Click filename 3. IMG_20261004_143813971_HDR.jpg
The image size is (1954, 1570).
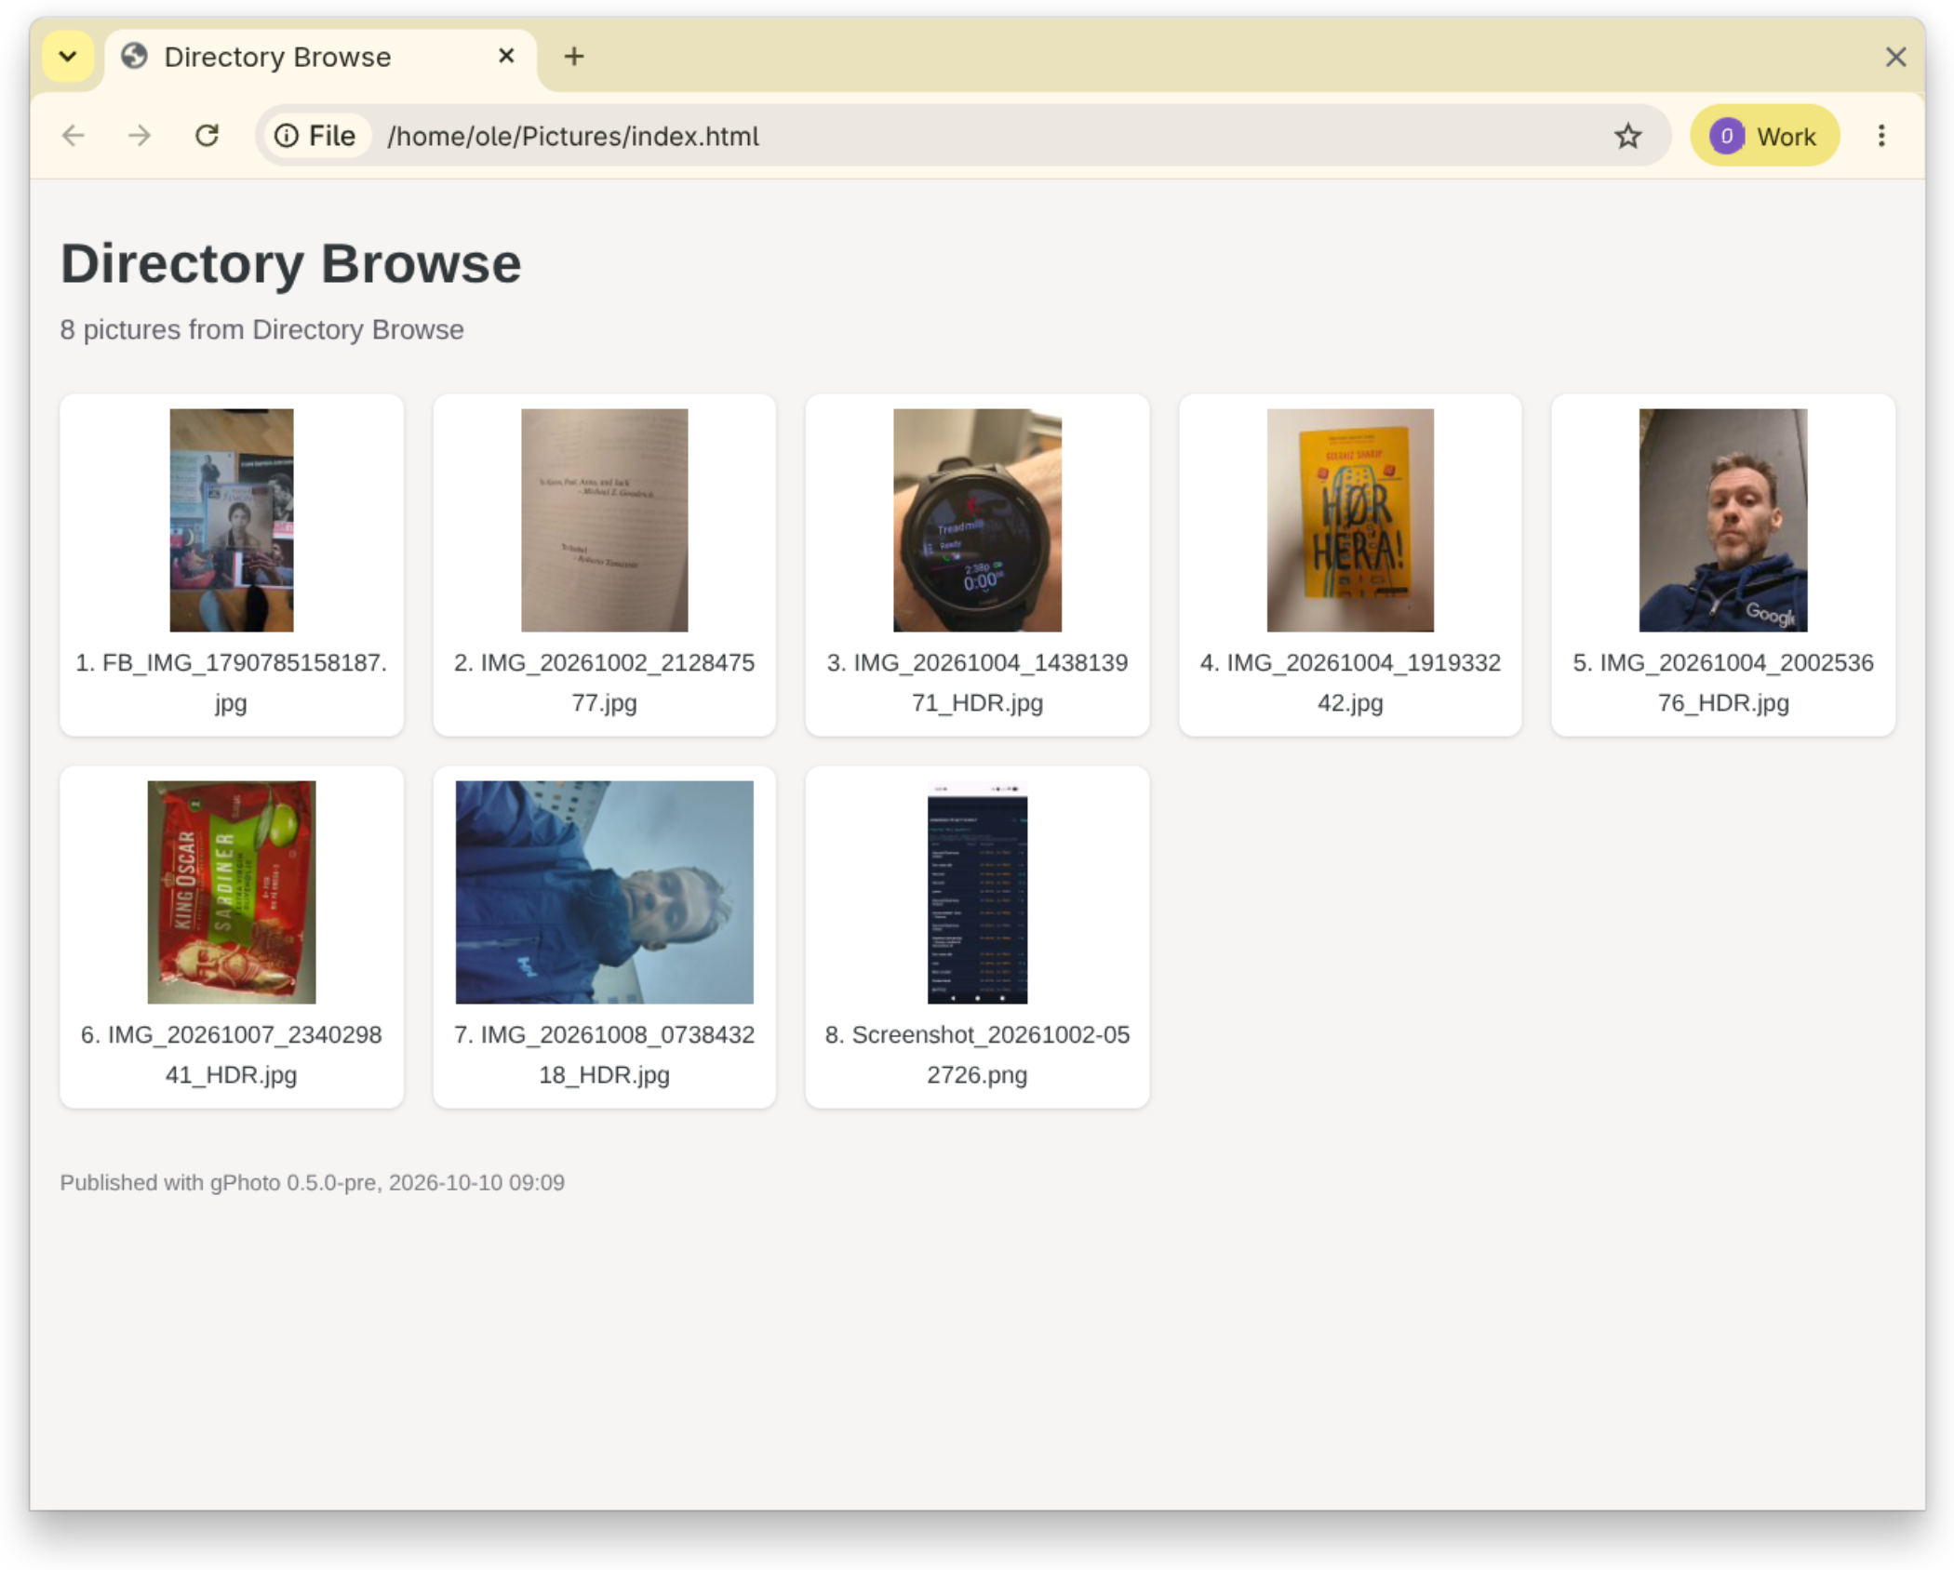point(977,683)
